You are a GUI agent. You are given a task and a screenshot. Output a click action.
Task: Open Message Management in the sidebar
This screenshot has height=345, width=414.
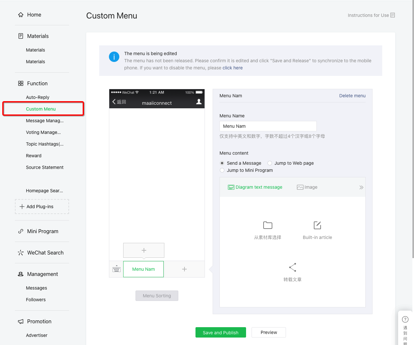pos(45,121)
